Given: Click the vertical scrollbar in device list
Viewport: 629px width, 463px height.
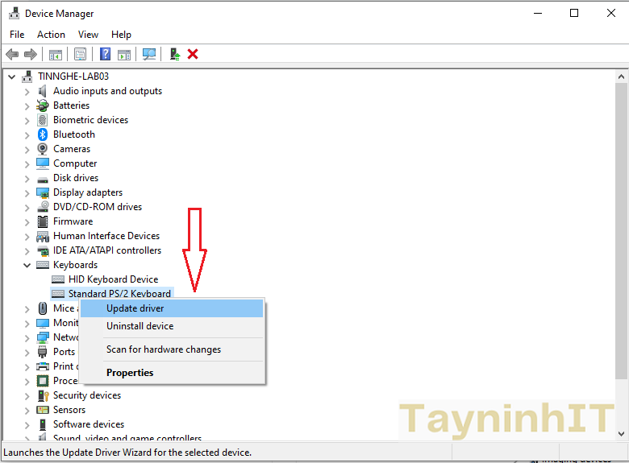Looking at the screenshot, I should click(621, 242).
